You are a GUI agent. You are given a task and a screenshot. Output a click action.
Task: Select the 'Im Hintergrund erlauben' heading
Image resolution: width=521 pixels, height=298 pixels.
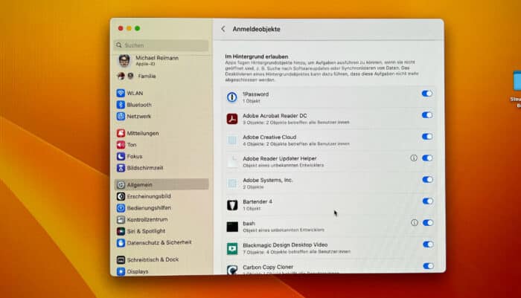click(257, 56)
